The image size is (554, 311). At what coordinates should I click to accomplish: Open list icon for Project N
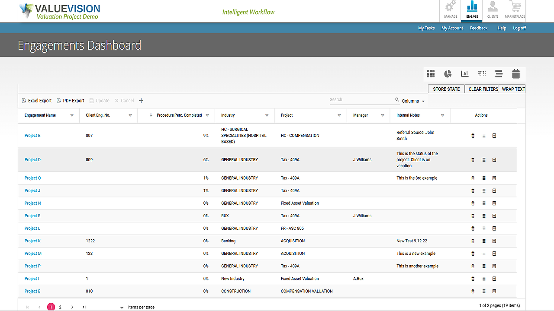pos(483,203)
